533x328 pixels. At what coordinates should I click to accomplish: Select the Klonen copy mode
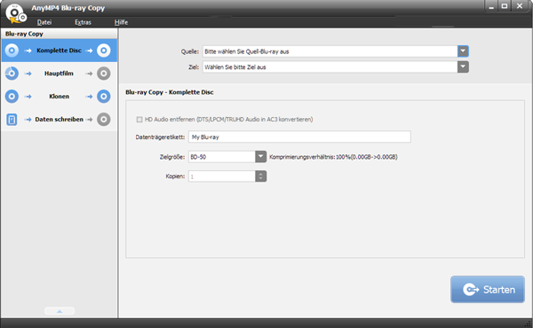(60, 97)
